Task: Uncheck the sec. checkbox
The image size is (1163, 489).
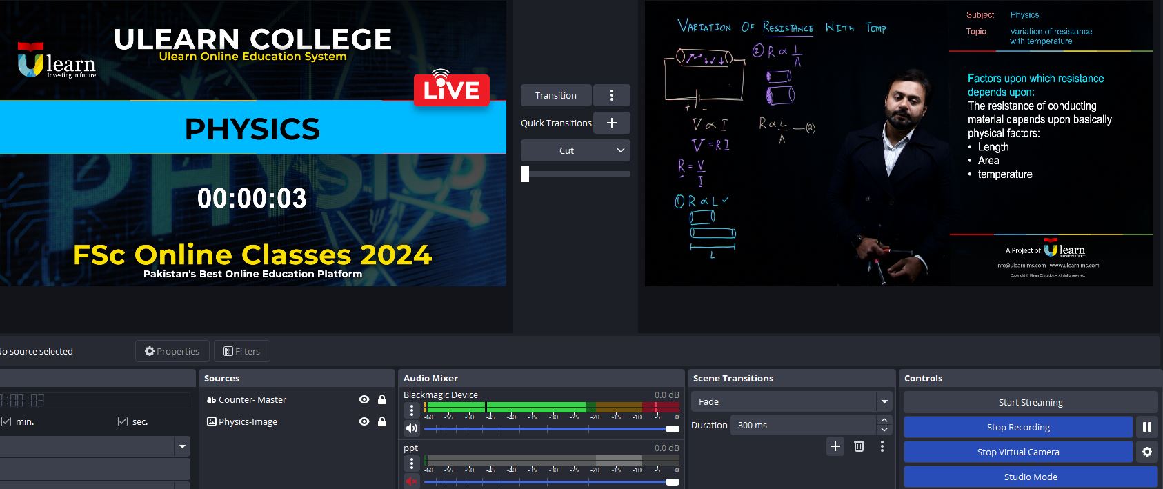Action: [123, 421]
